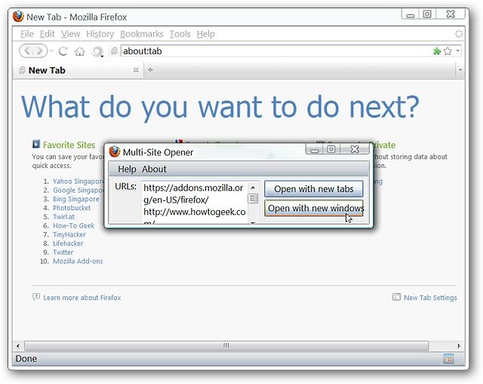Close the New Tab tab

(x=136, y=70)
